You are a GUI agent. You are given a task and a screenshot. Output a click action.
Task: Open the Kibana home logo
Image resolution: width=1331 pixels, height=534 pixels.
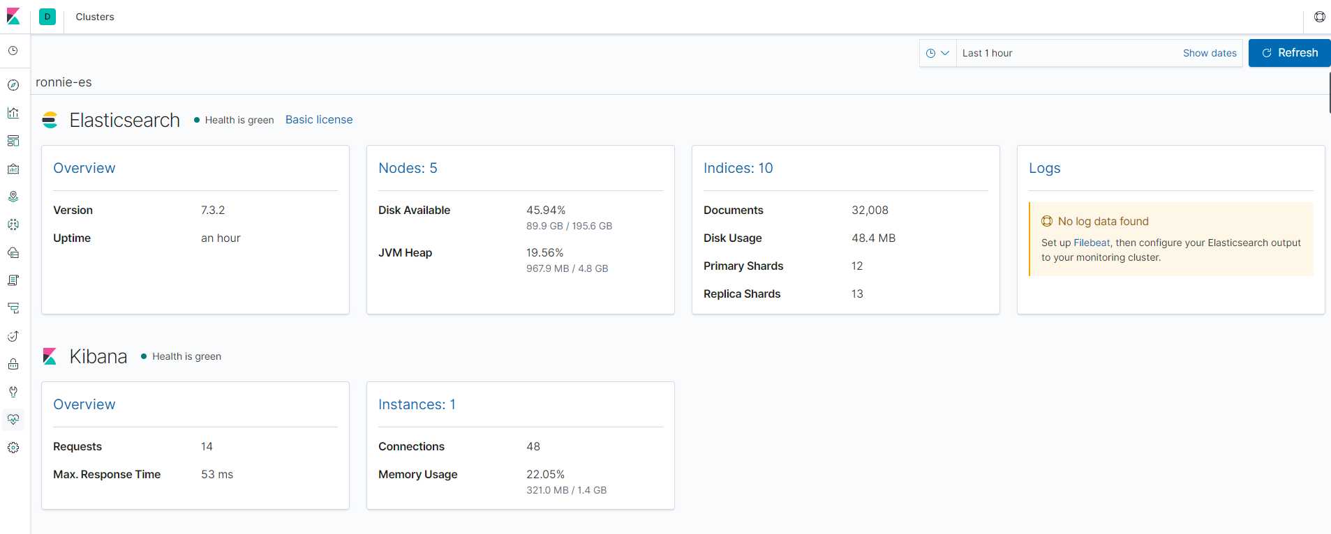[x=13, y=17]
